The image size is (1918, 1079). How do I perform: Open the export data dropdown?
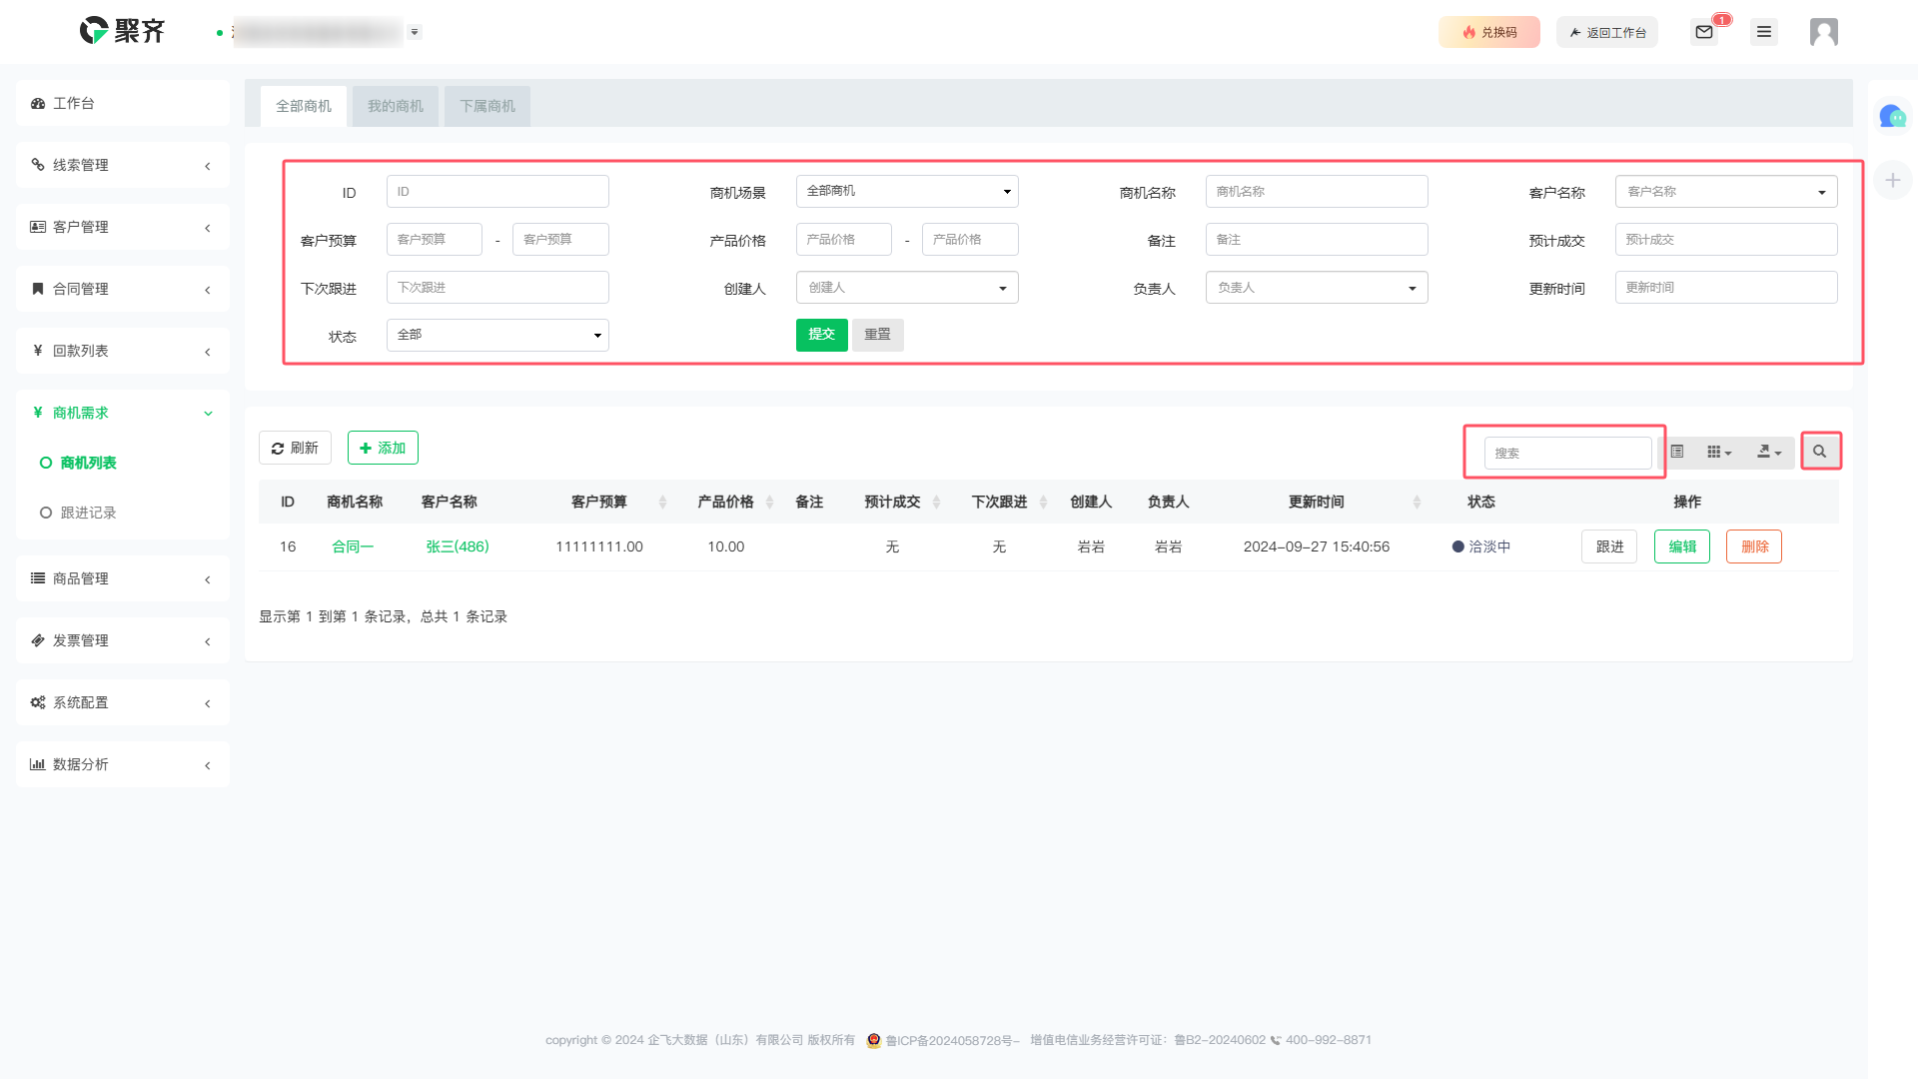click(x=1769, y=452)
